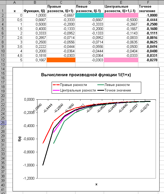Select the orange colored cell C12
The width and height of the screenshot is (164, 194).
tap(61, 60)
